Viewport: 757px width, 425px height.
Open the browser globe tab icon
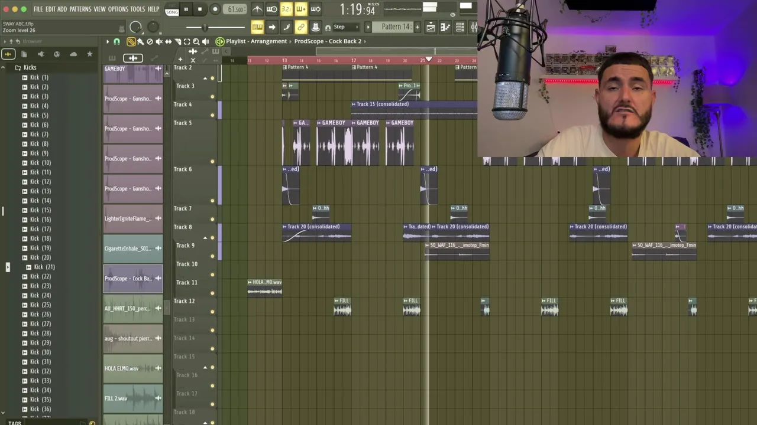coord(57,54)
